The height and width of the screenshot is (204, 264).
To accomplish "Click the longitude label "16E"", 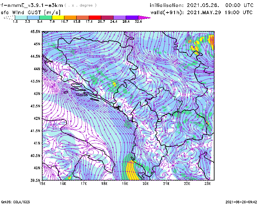I will [63, 184].
